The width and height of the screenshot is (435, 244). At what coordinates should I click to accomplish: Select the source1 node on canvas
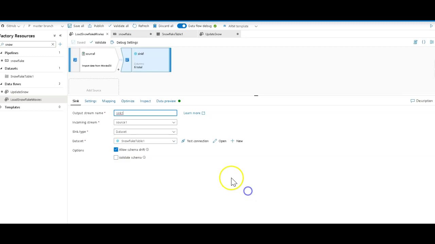click(94, 60)
